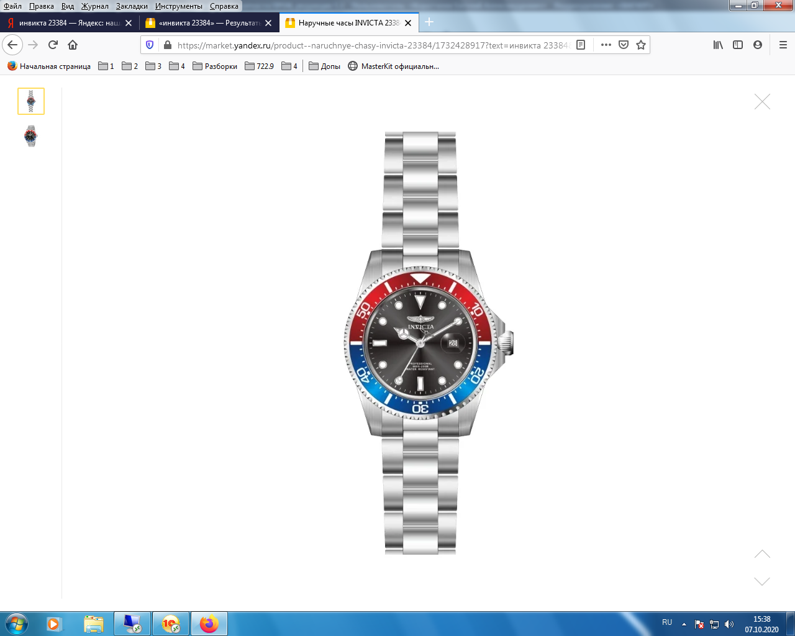Open the Firefox account menu
Viewport: 795px width, 636px height.
[758, 45]
